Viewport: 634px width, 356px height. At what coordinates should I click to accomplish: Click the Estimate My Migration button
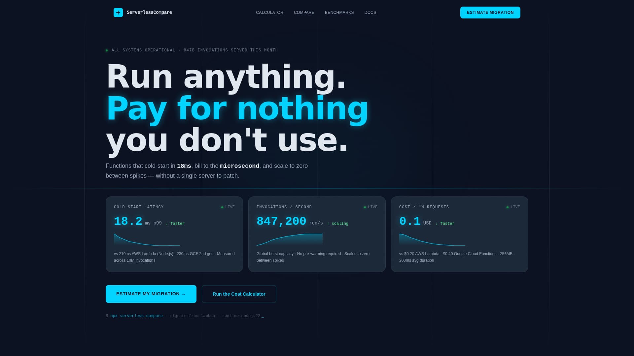coord(151,294)
